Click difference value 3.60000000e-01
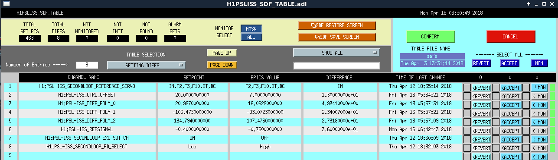This screenshot has width=558, height=160. (x=339, y=129)
